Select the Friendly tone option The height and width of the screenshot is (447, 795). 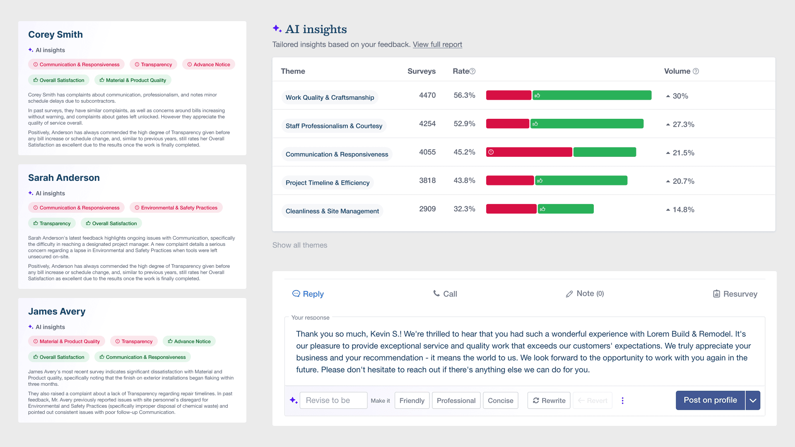tap(412, 400)
